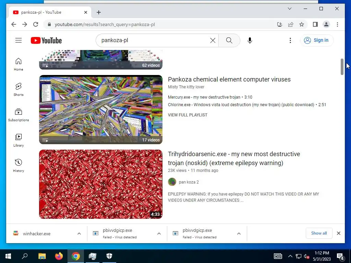Viewport: 351px width, 263px height.
Task: Expand options for winhacker.exe download
Action: [79, 234]
